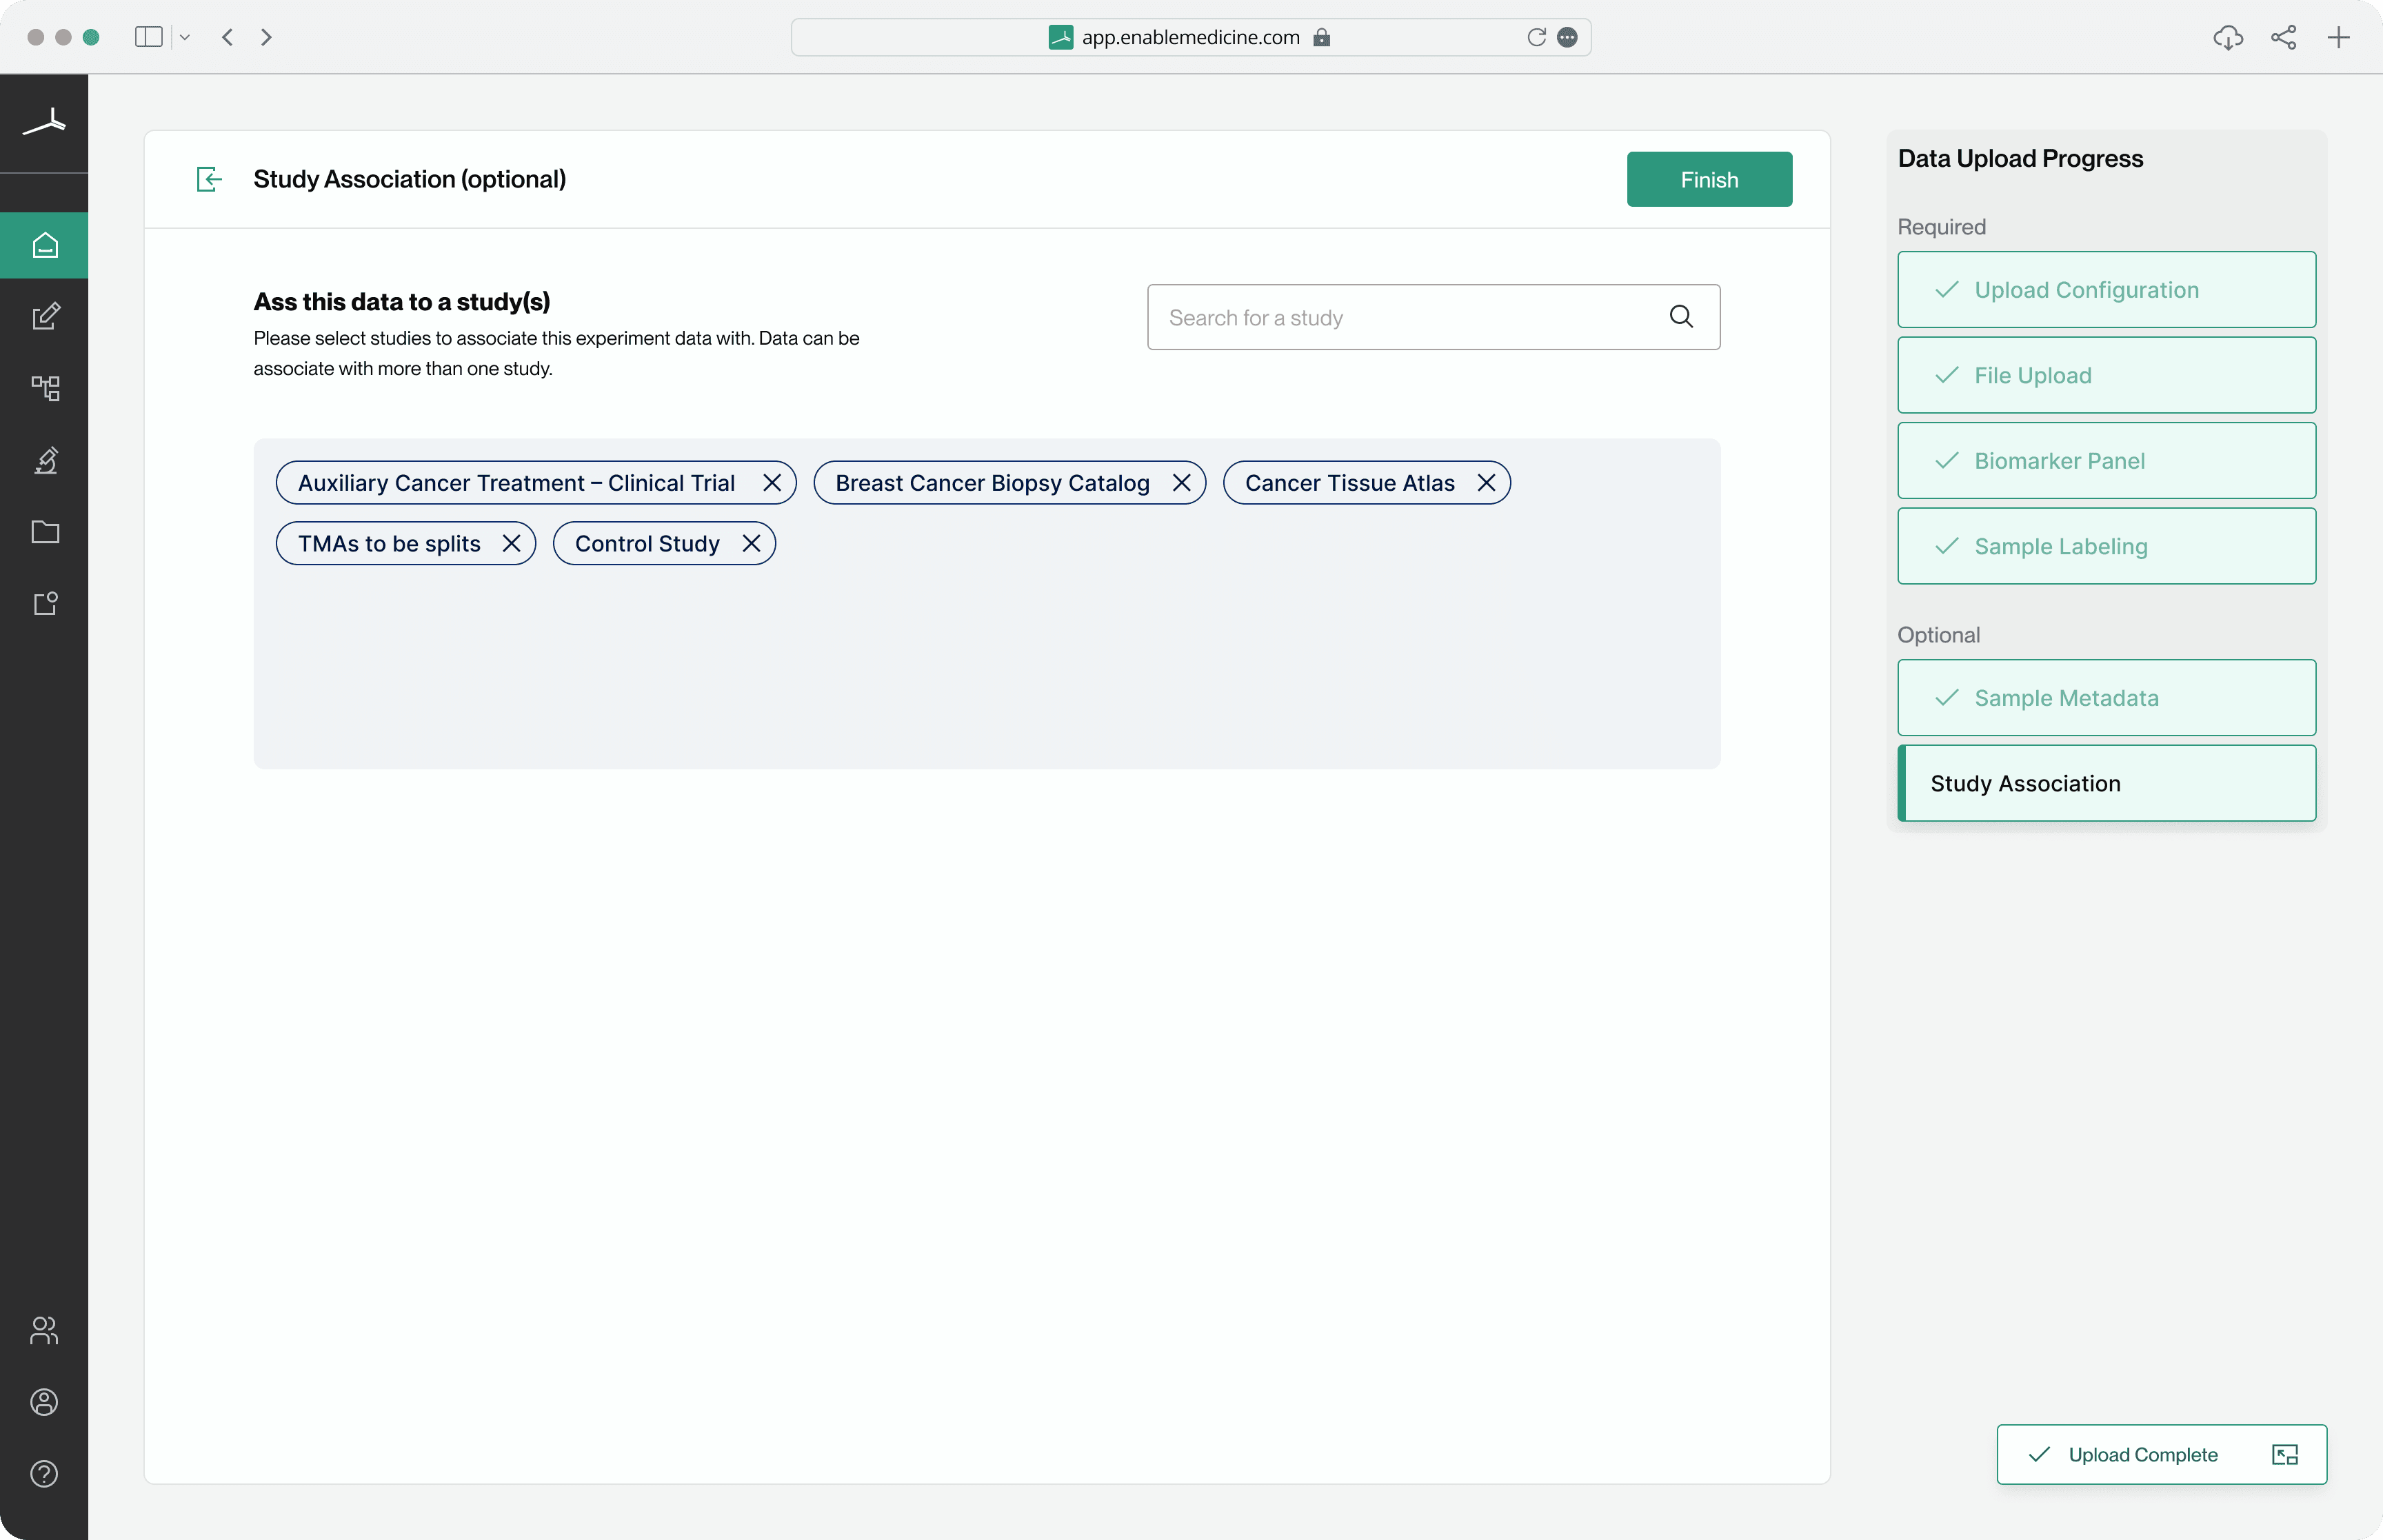Click the Finish button
This screenshot has height=1540, width=2383.
(x=1709, y=179)
